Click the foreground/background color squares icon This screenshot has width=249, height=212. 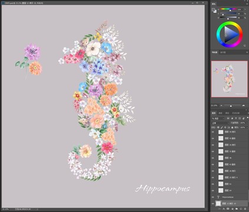214,11
